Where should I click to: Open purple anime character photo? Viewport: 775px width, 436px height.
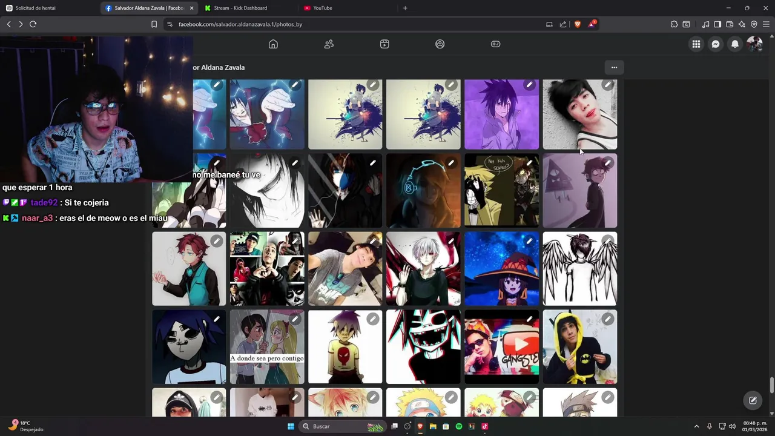pyautogui.click(x=501, y=114)
